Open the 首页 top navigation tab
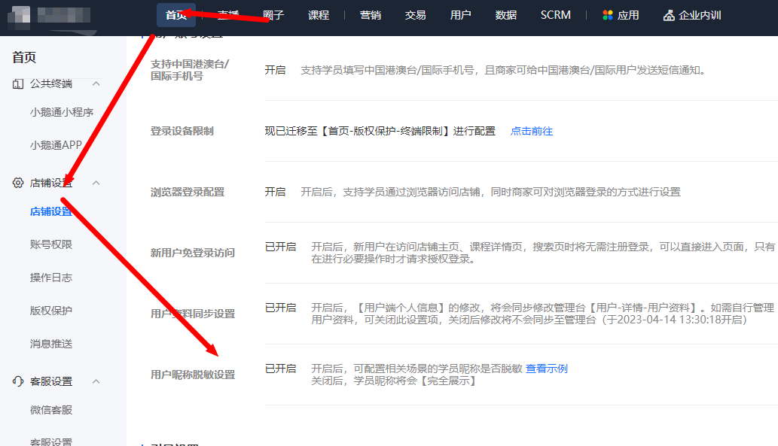This screenshot has height=446, width=778. pyautogui.click(x=176, y=15)
